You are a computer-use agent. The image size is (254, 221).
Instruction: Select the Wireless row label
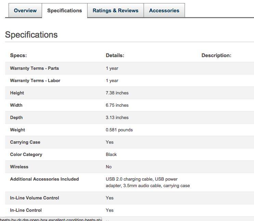coord(19,167)
